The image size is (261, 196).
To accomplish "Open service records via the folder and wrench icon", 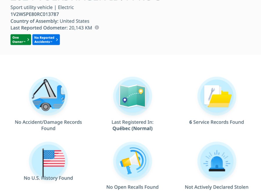I will pos(217,97).
